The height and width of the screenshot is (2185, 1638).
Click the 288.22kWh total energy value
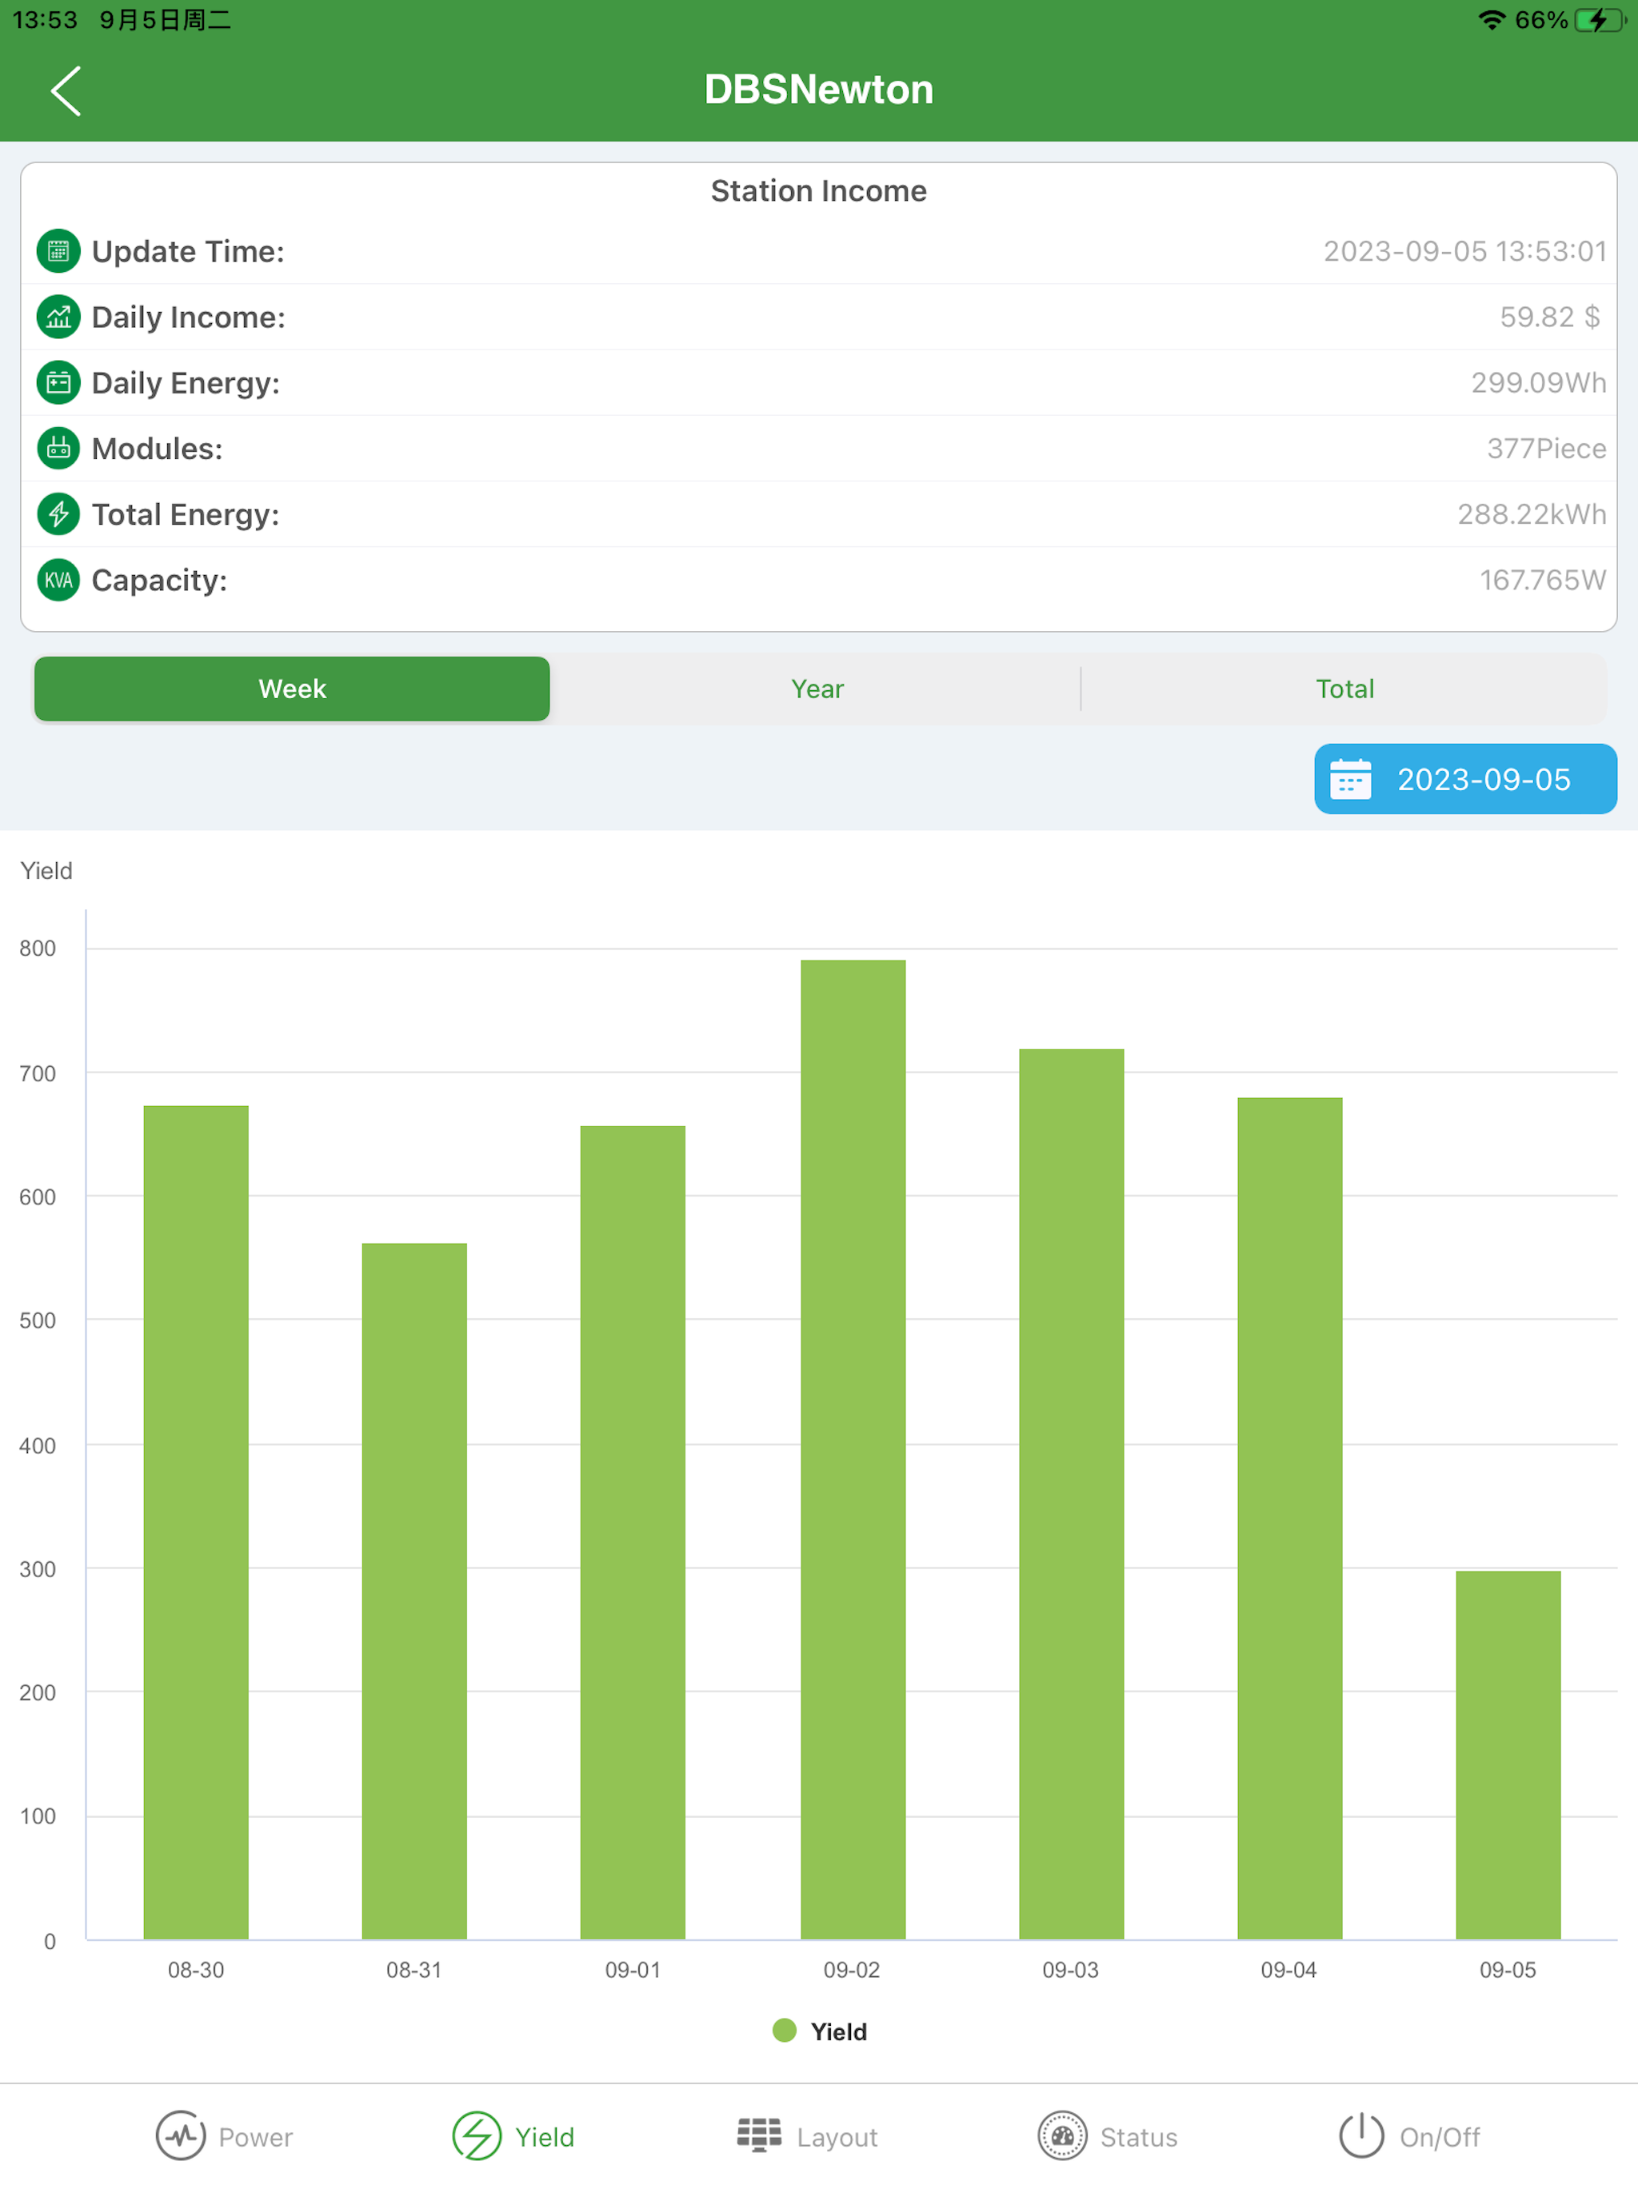[x=1532, y=513]
